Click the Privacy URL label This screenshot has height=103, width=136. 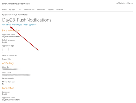[x=7, y=59]
